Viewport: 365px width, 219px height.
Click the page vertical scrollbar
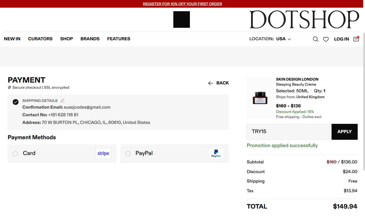click(x=364, y=102)
